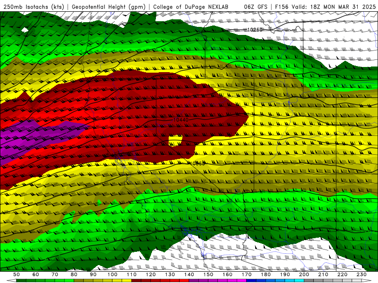Click the 'Geopotential Height (gpm)' title text
The width and height of the screenshot is (378, 283).
(109, 7)
